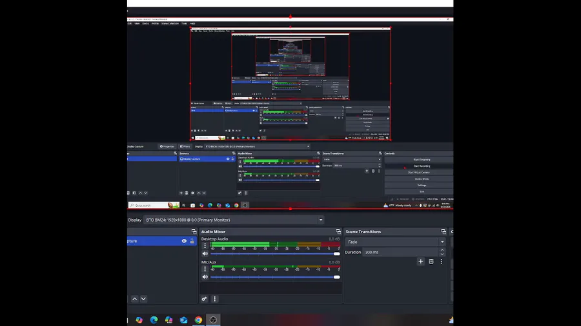Toggle lock on previewed Display Capture source
The height and width of the screenshot is (326, 581).
click(x=232, y=159)
